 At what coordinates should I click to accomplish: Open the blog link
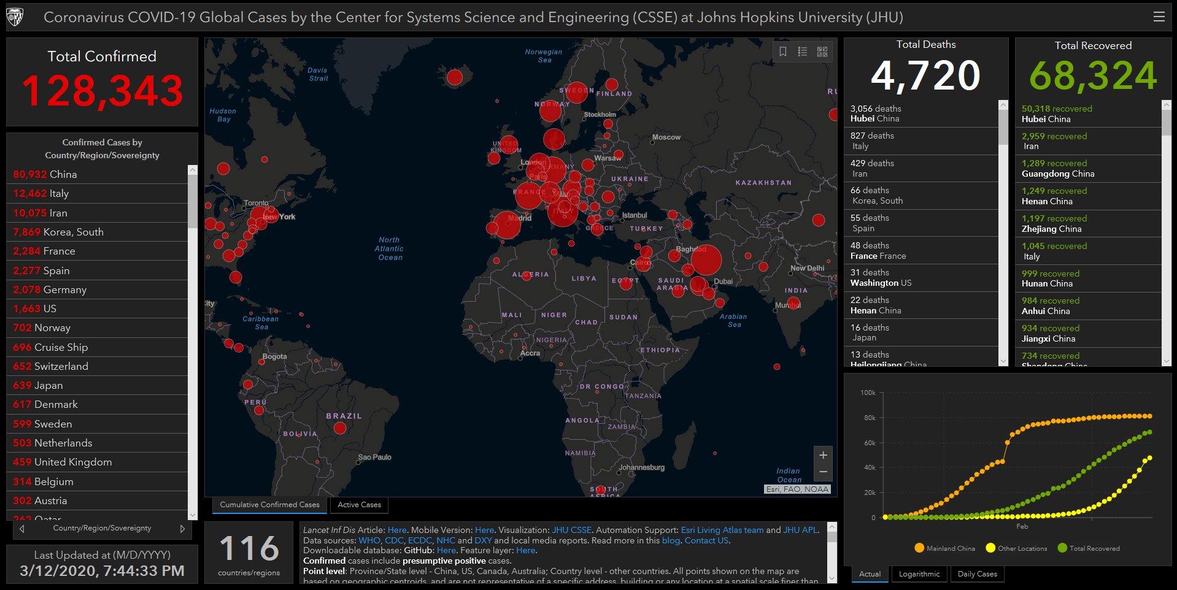click(x=671, y=540)
